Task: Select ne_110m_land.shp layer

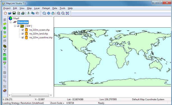Action: pyautogui.click(x=38, y=34)
